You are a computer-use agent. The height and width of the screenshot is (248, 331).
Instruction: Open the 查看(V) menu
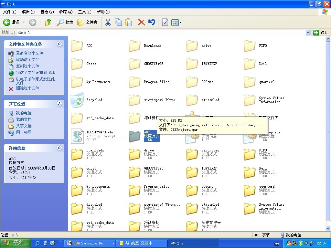point(47,12)
